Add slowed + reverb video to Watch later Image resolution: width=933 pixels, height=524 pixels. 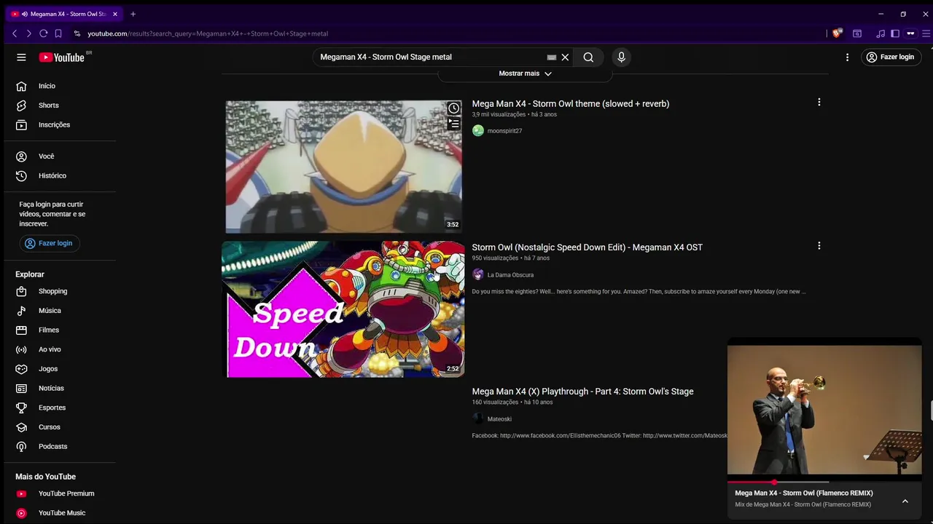click(x=453, y=108)
